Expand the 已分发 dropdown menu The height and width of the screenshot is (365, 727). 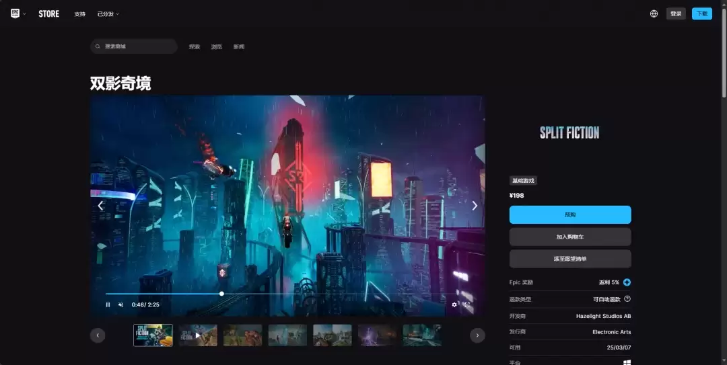[x=108, y=14]
